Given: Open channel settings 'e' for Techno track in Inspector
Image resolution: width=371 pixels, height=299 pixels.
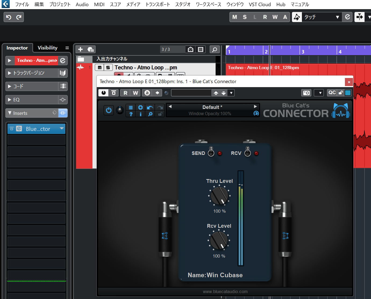Looking at the screenshot, I should tap(63, 60).
